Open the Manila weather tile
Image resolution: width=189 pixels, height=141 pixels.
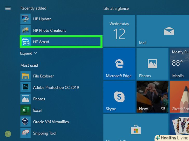[179, 64]
